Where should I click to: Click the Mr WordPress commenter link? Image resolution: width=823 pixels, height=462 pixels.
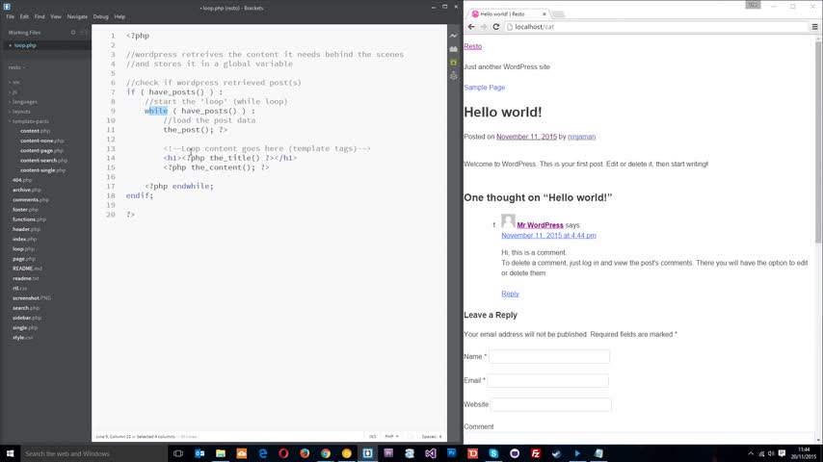(540, 225)
